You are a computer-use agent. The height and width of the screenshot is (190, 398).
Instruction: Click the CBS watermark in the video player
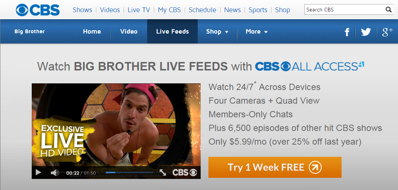tap(185, 172)
